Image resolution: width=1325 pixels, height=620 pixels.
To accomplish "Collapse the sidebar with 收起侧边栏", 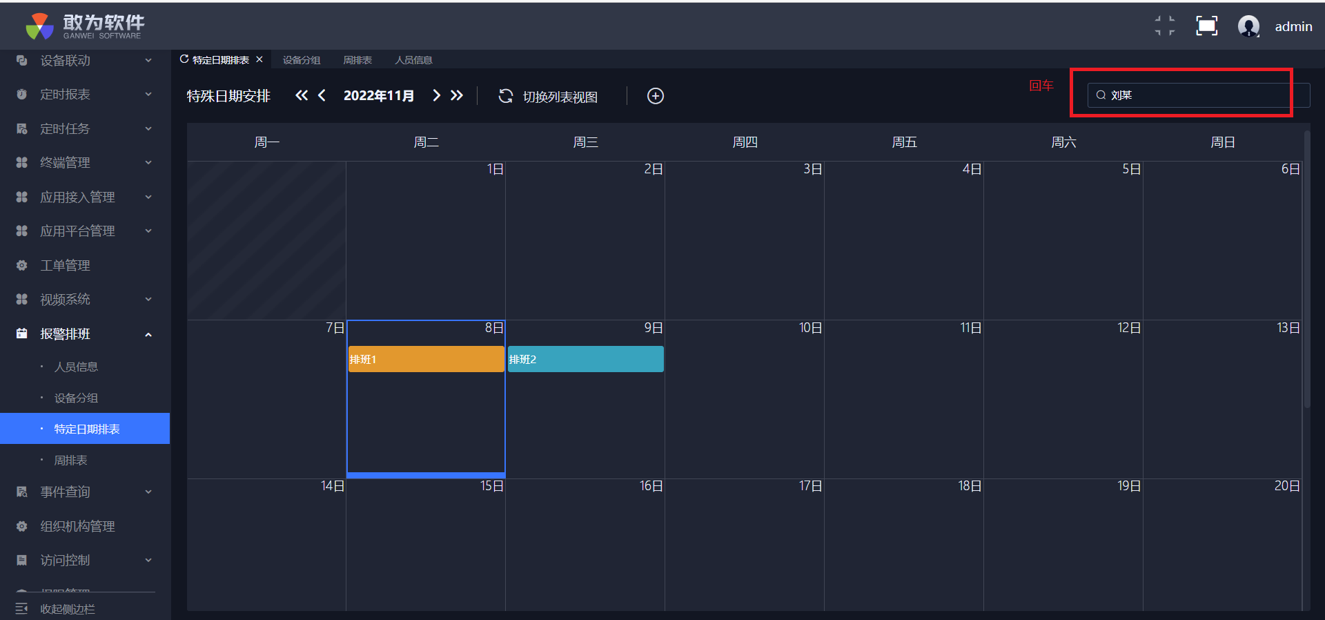I will pyautogui.click(x=67, y=609).
